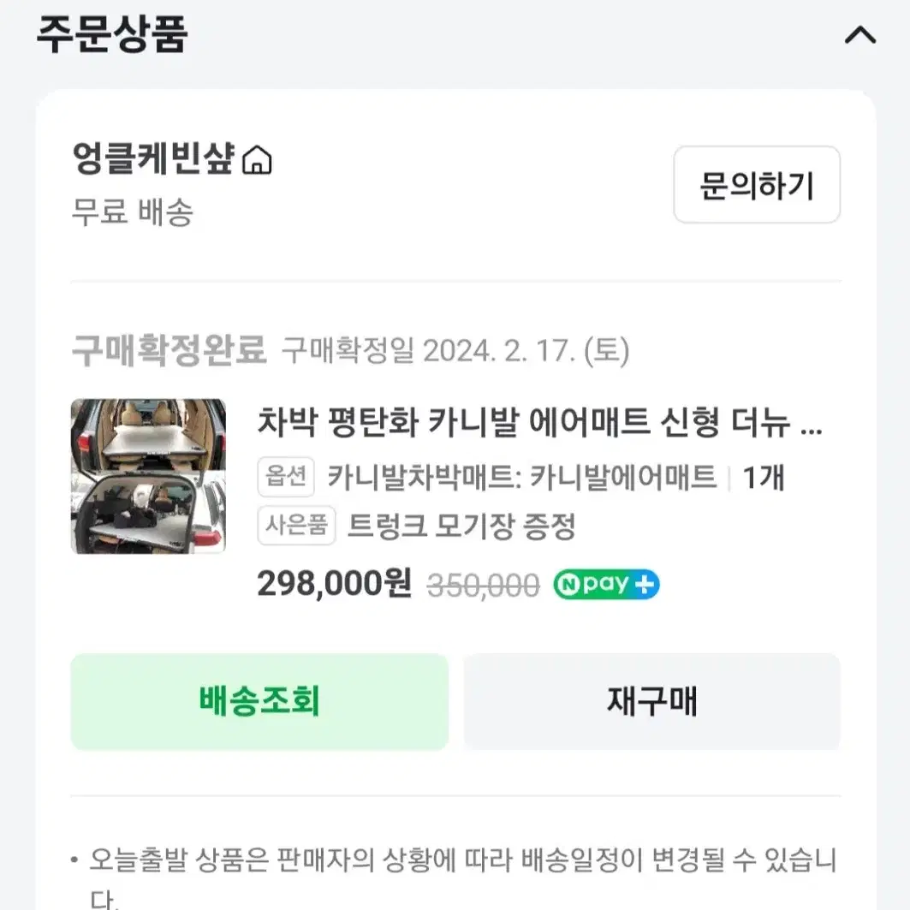Screen dimensions: 910x910
Task: Tap the crossed-out 350,000 original price
Action: 484,585
